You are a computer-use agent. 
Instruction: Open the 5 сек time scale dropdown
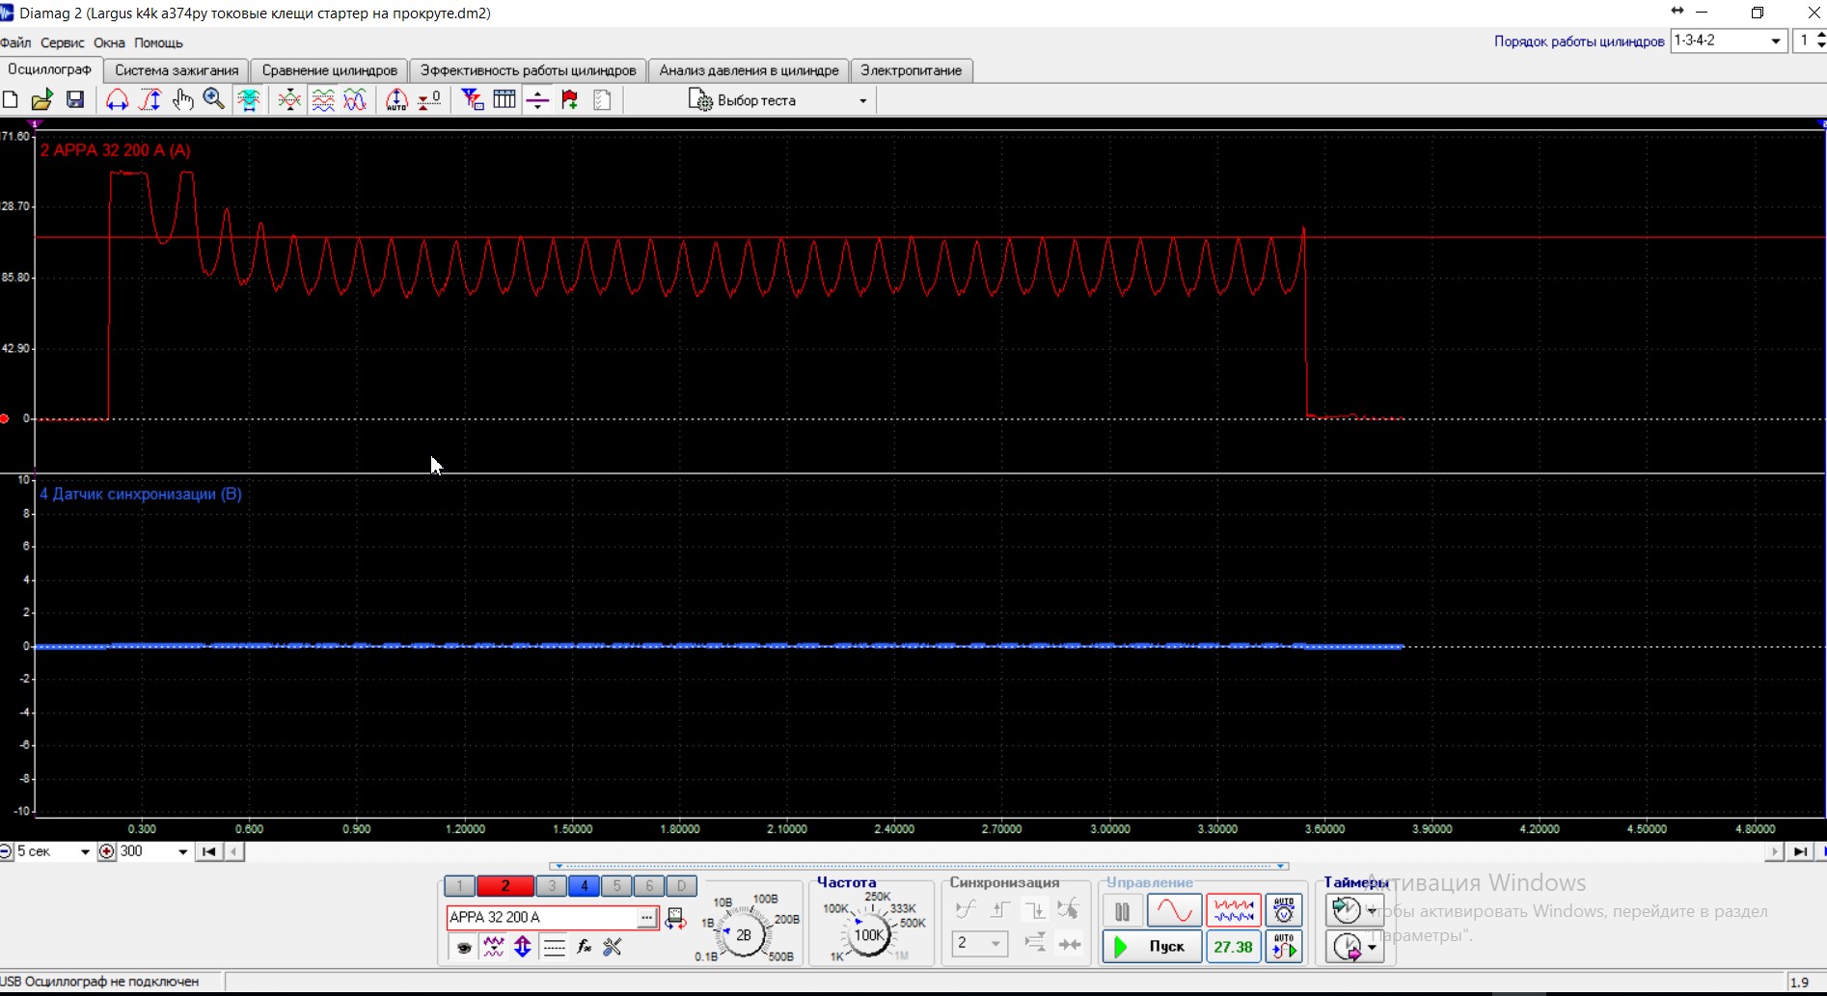(x=85, y=852)
